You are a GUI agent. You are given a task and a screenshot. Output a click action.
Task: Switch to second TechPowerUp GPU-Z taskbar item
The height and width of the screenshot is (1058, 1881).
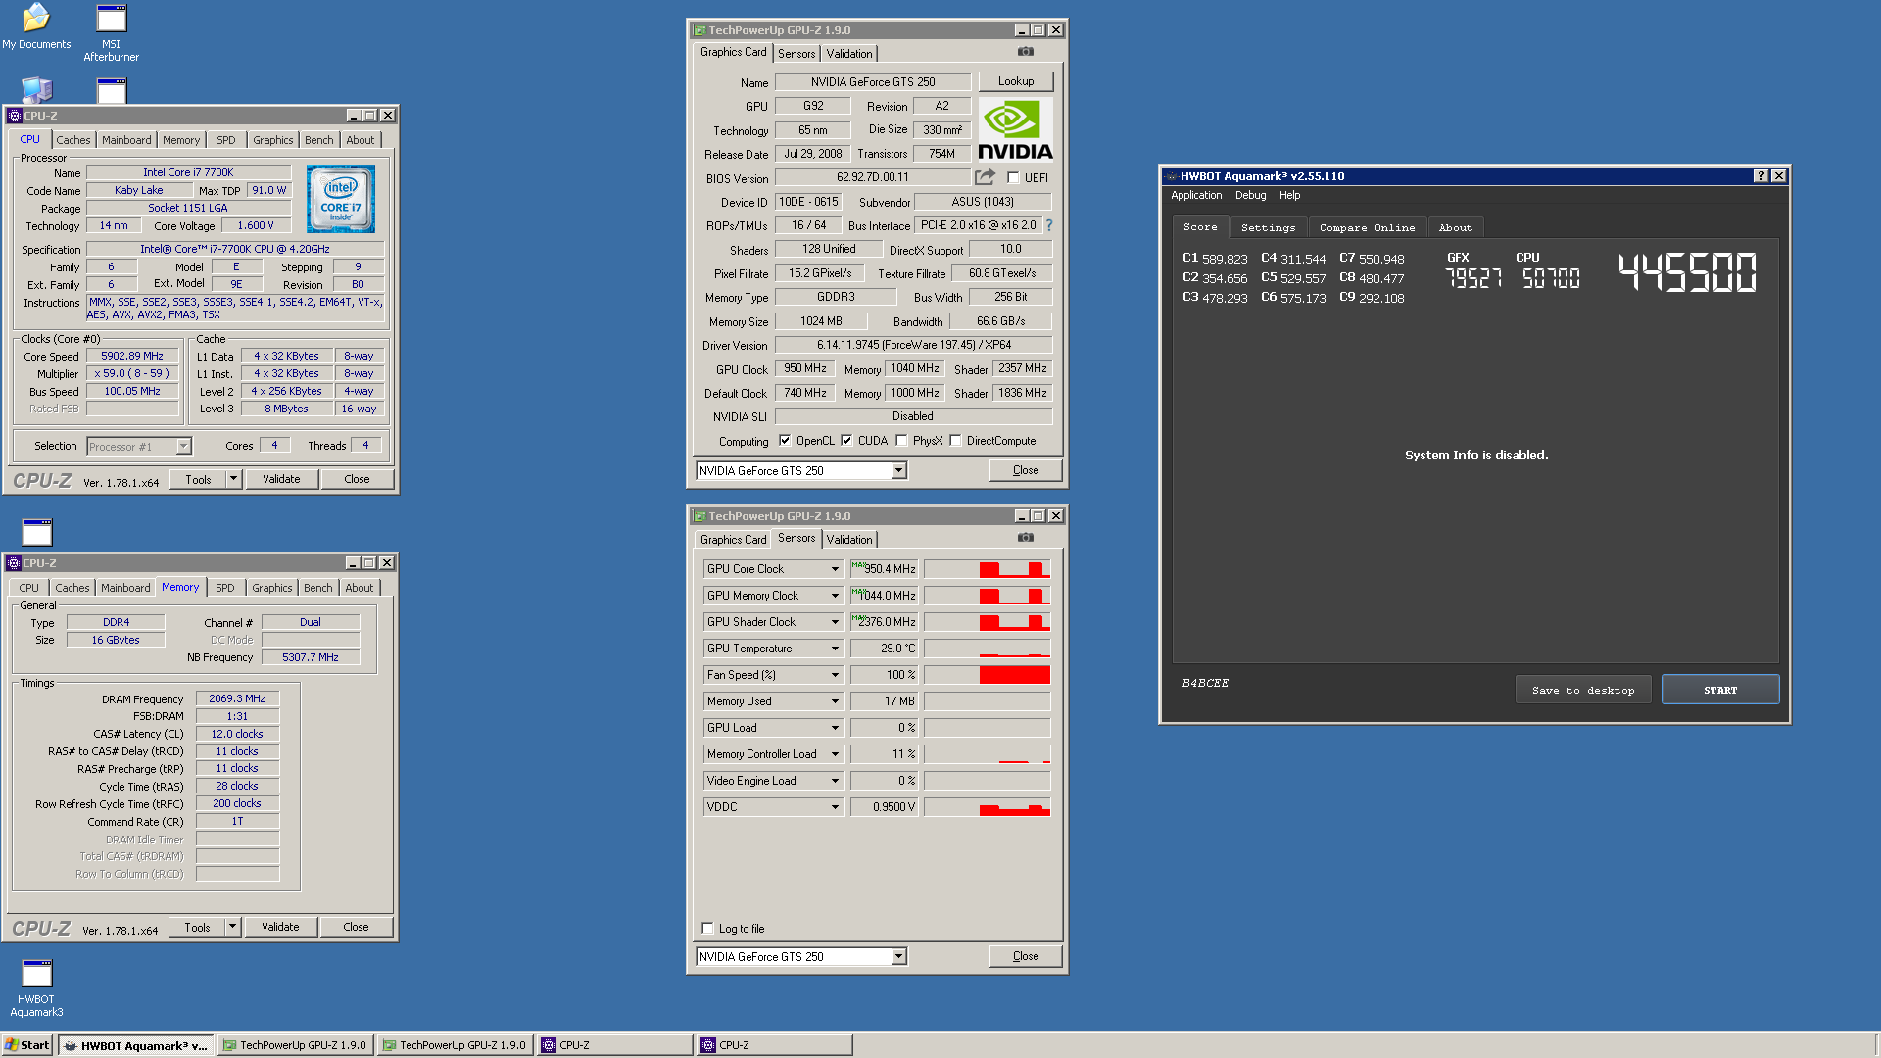[455, 1045]
